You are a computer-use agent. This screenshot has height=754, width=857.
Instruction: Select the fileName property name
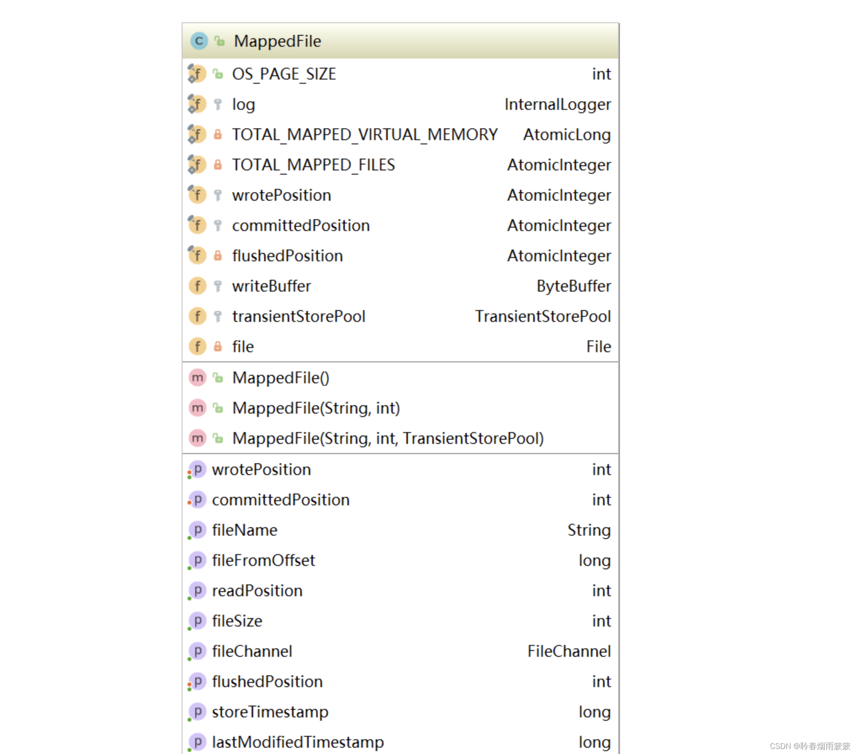(245, 530)
